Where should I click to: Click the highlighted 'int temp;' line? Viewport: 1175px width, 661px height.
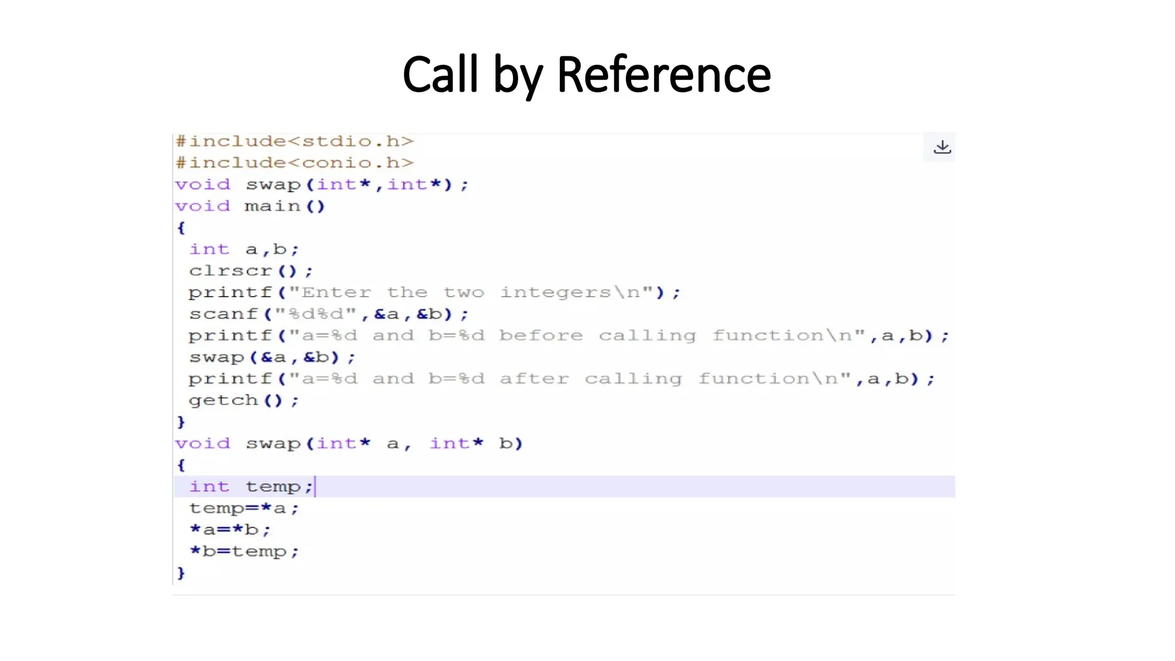565,487
